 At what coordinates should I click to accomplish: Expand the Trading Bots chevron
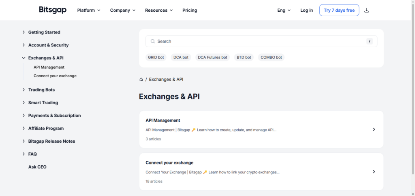(x=24, y=90)
